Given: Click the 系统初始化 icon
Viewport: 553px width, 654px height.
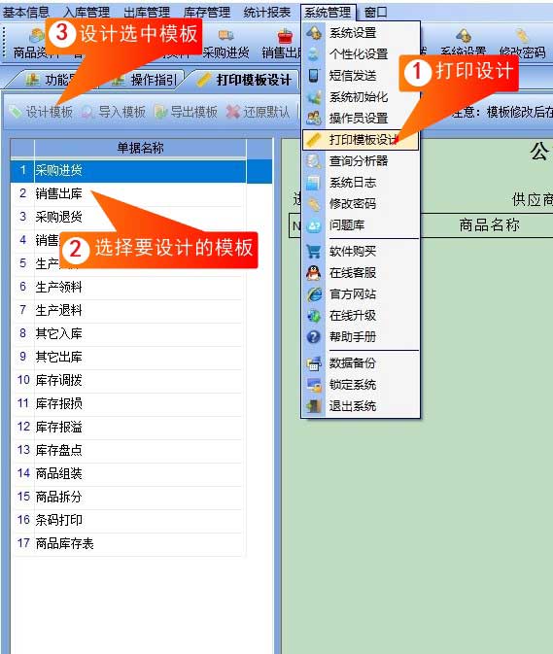Looking at the screenshot, I should pyautogui.click(x=313, y=97).
